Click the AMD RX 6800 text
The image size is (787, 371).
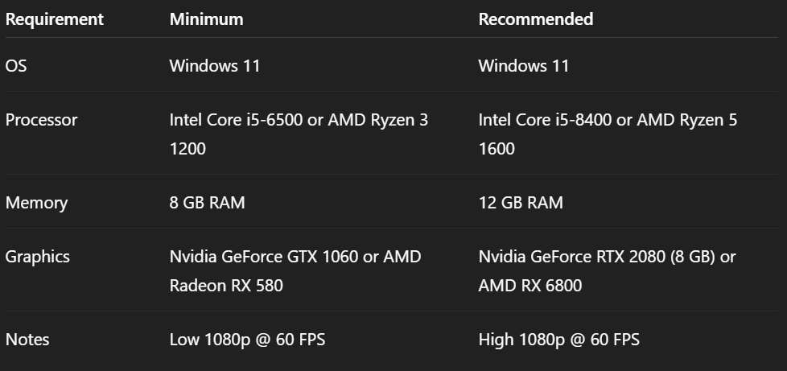coord(529,286)
